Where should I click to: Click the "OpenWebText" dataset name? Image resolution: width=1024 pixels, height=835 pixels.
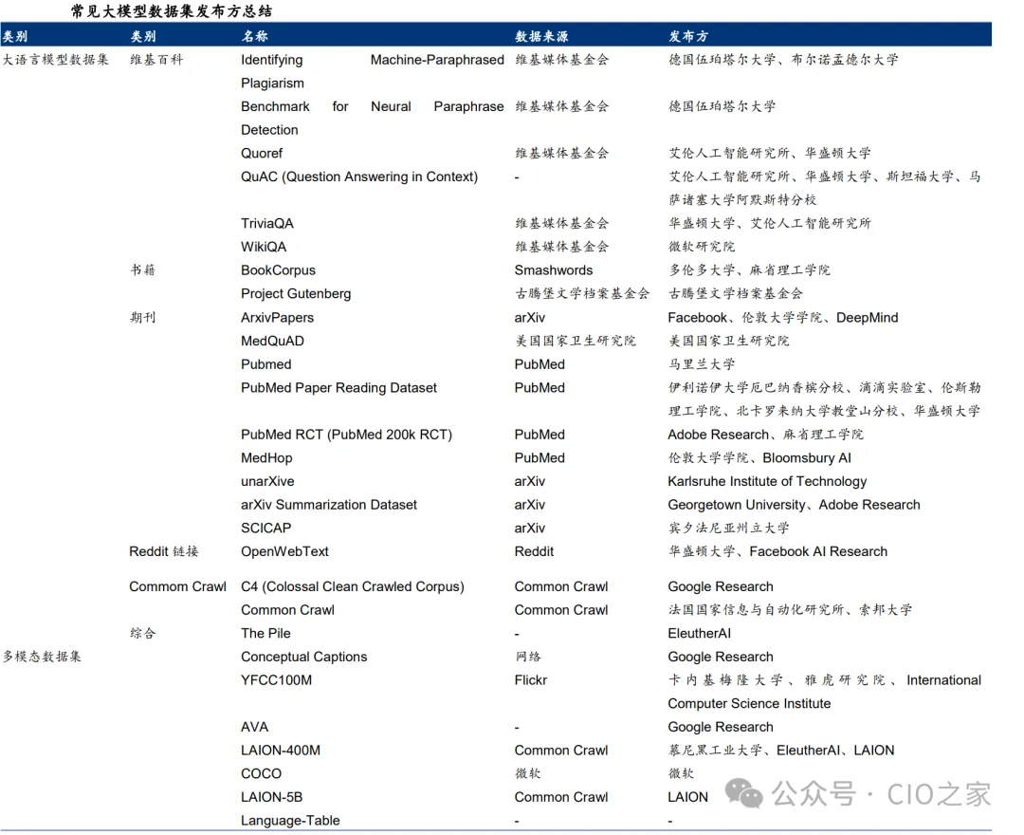pos(284,551)
